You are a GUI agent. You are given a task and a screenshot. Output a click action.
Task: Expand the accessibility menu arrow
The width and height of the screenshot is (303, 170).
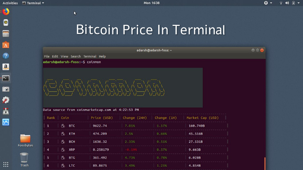271,3
